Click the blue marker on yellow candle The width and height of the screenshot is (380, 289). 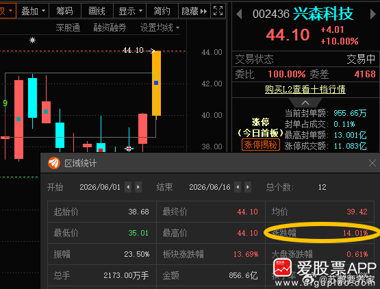point(156,83)
